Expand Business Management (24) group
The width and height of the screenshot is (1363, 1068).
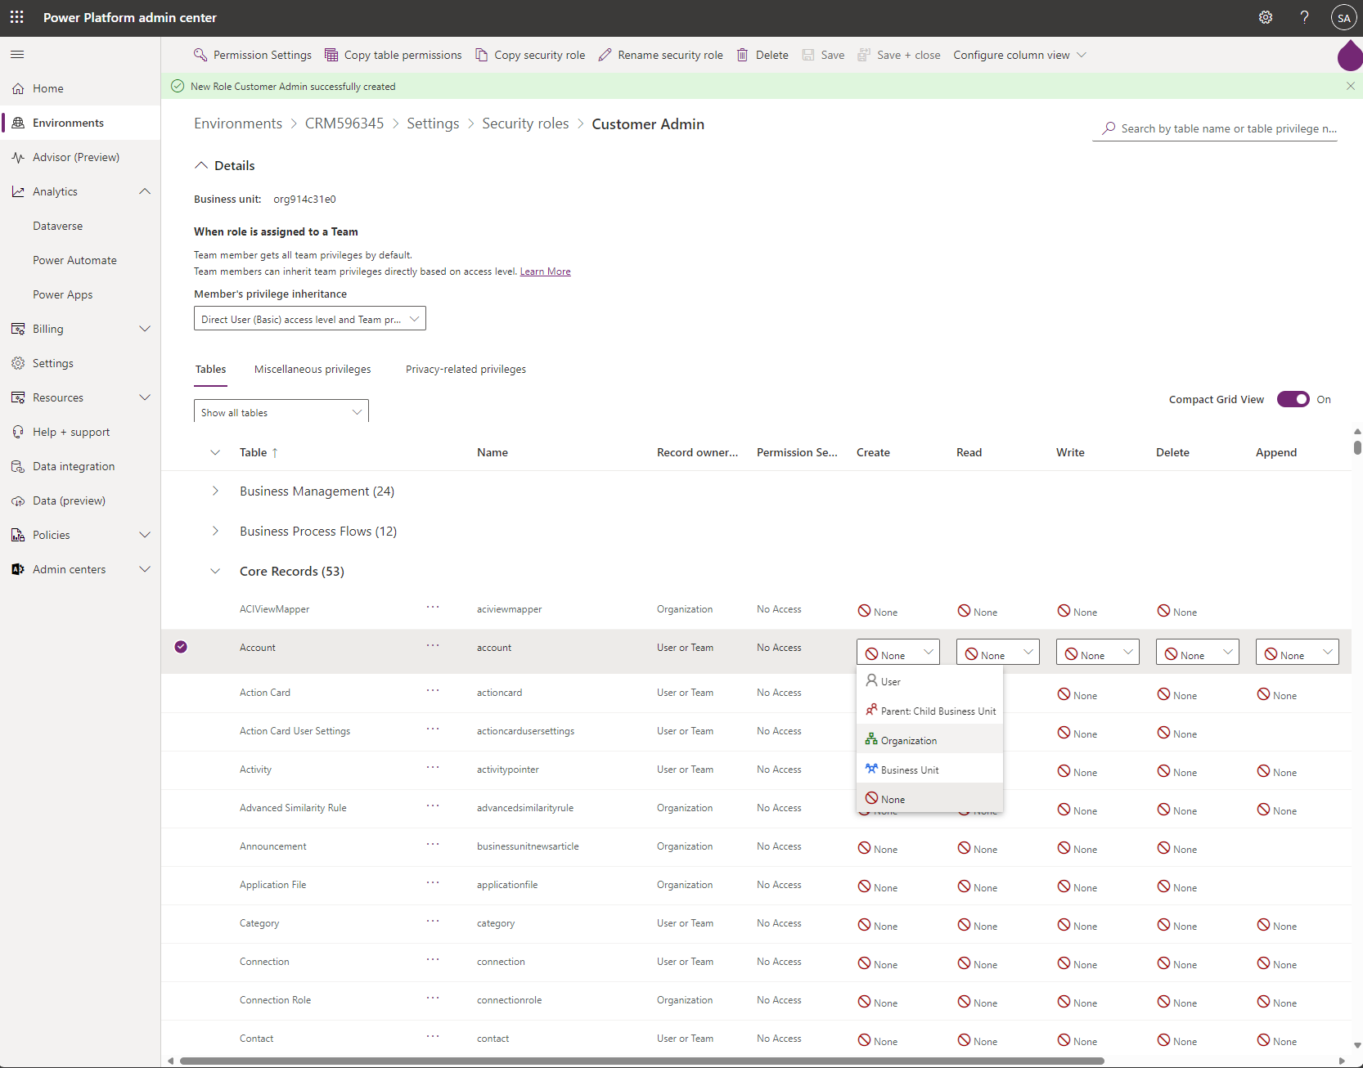pyautogui.click(x=215, y=491)
